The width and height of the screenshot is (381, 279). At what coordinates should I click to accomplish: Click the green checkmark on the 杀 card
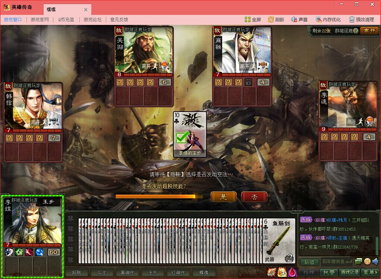coord(182,138)
